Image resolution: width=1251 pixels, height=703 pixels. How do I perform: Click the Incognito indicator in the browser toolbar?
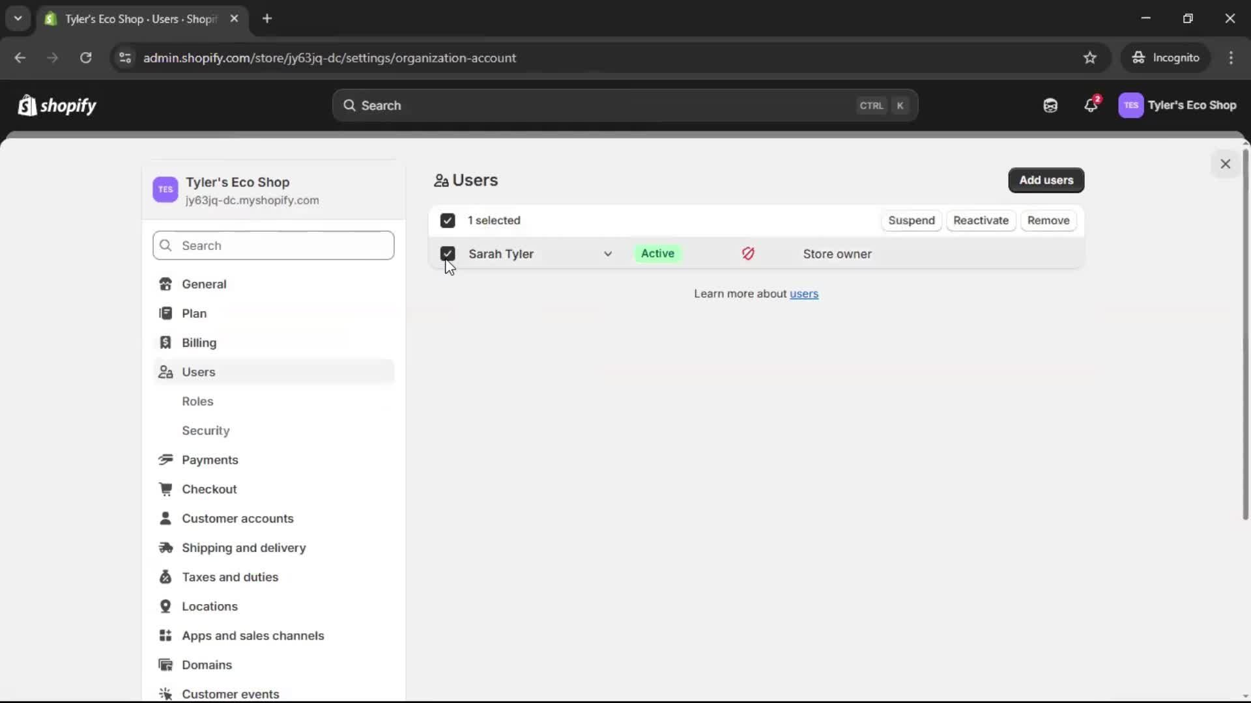click(x=1166, y=58)
